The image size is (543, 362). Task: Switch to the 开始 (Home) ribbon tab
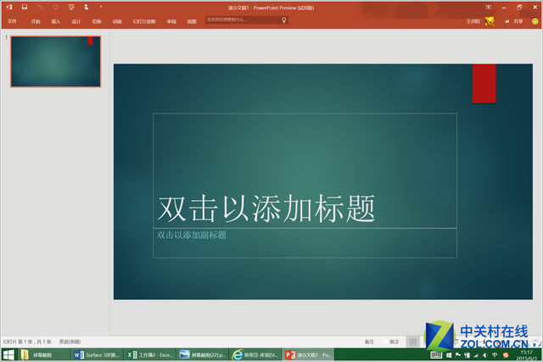pos(36,21)
